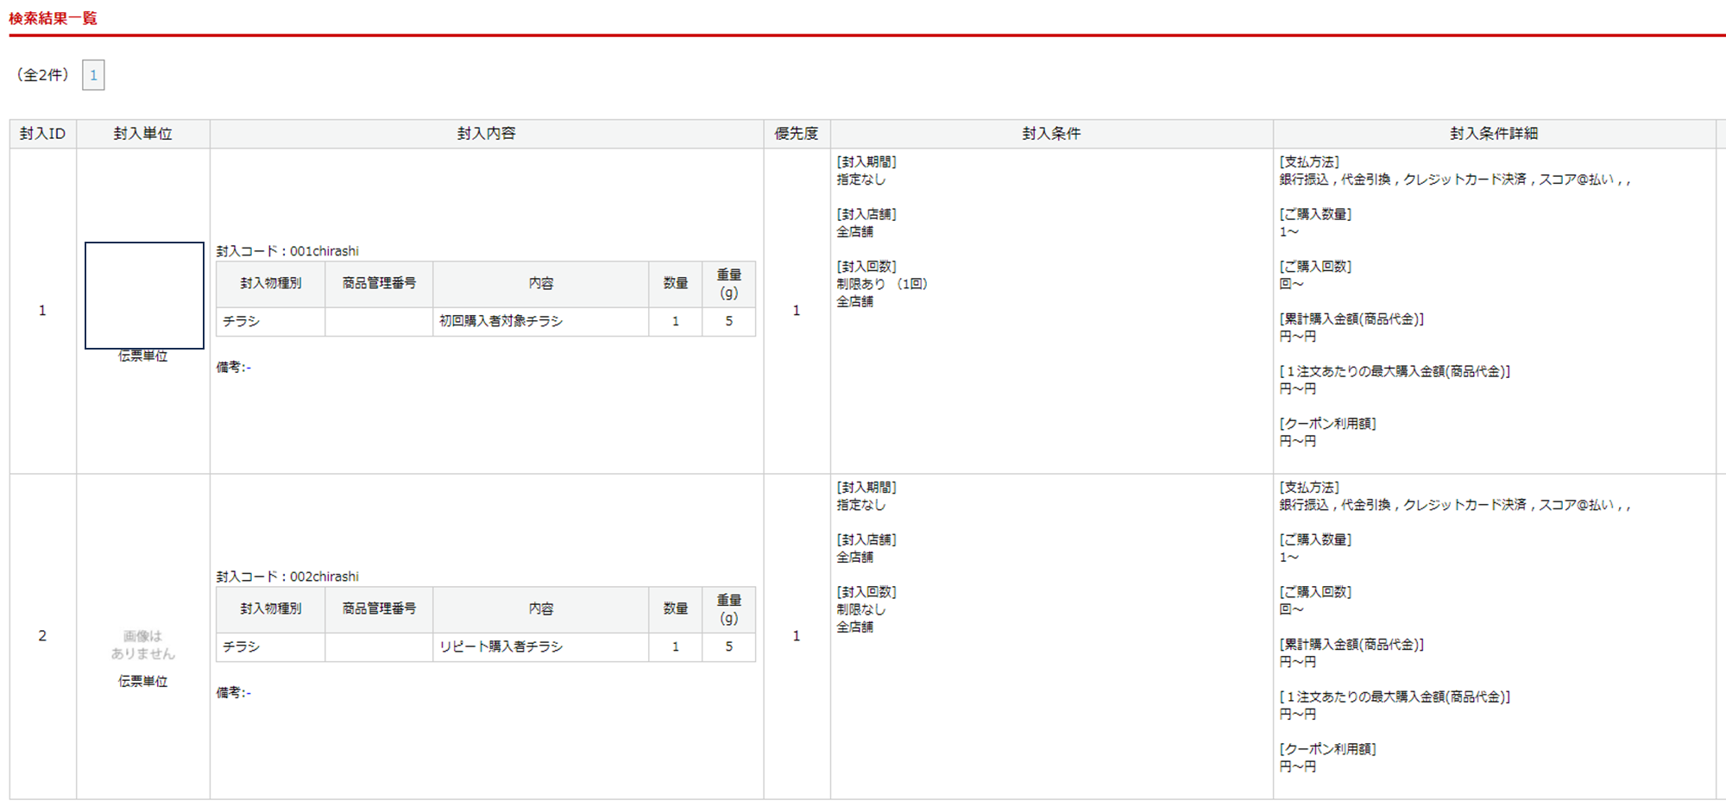This screenshot has width=1726, height=807.
Task: Click the 封入コード：002chirashi text
Action: coord(287,577)
